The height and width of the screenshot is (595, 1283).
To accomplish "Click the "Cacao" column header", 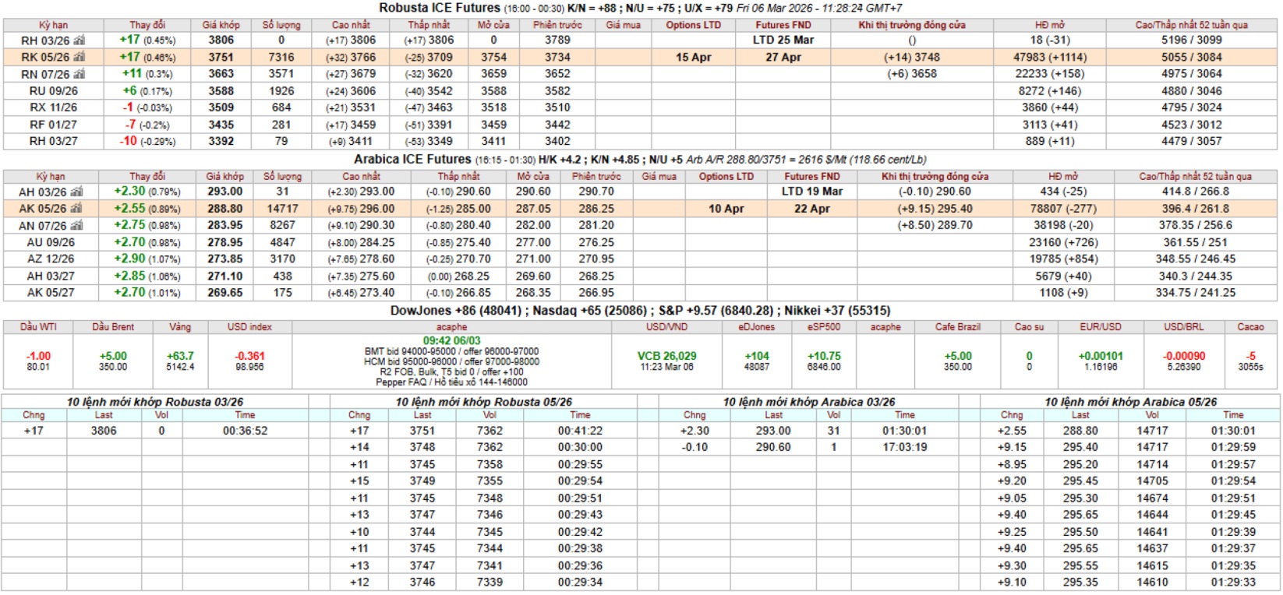I will tap(1250, 327).
